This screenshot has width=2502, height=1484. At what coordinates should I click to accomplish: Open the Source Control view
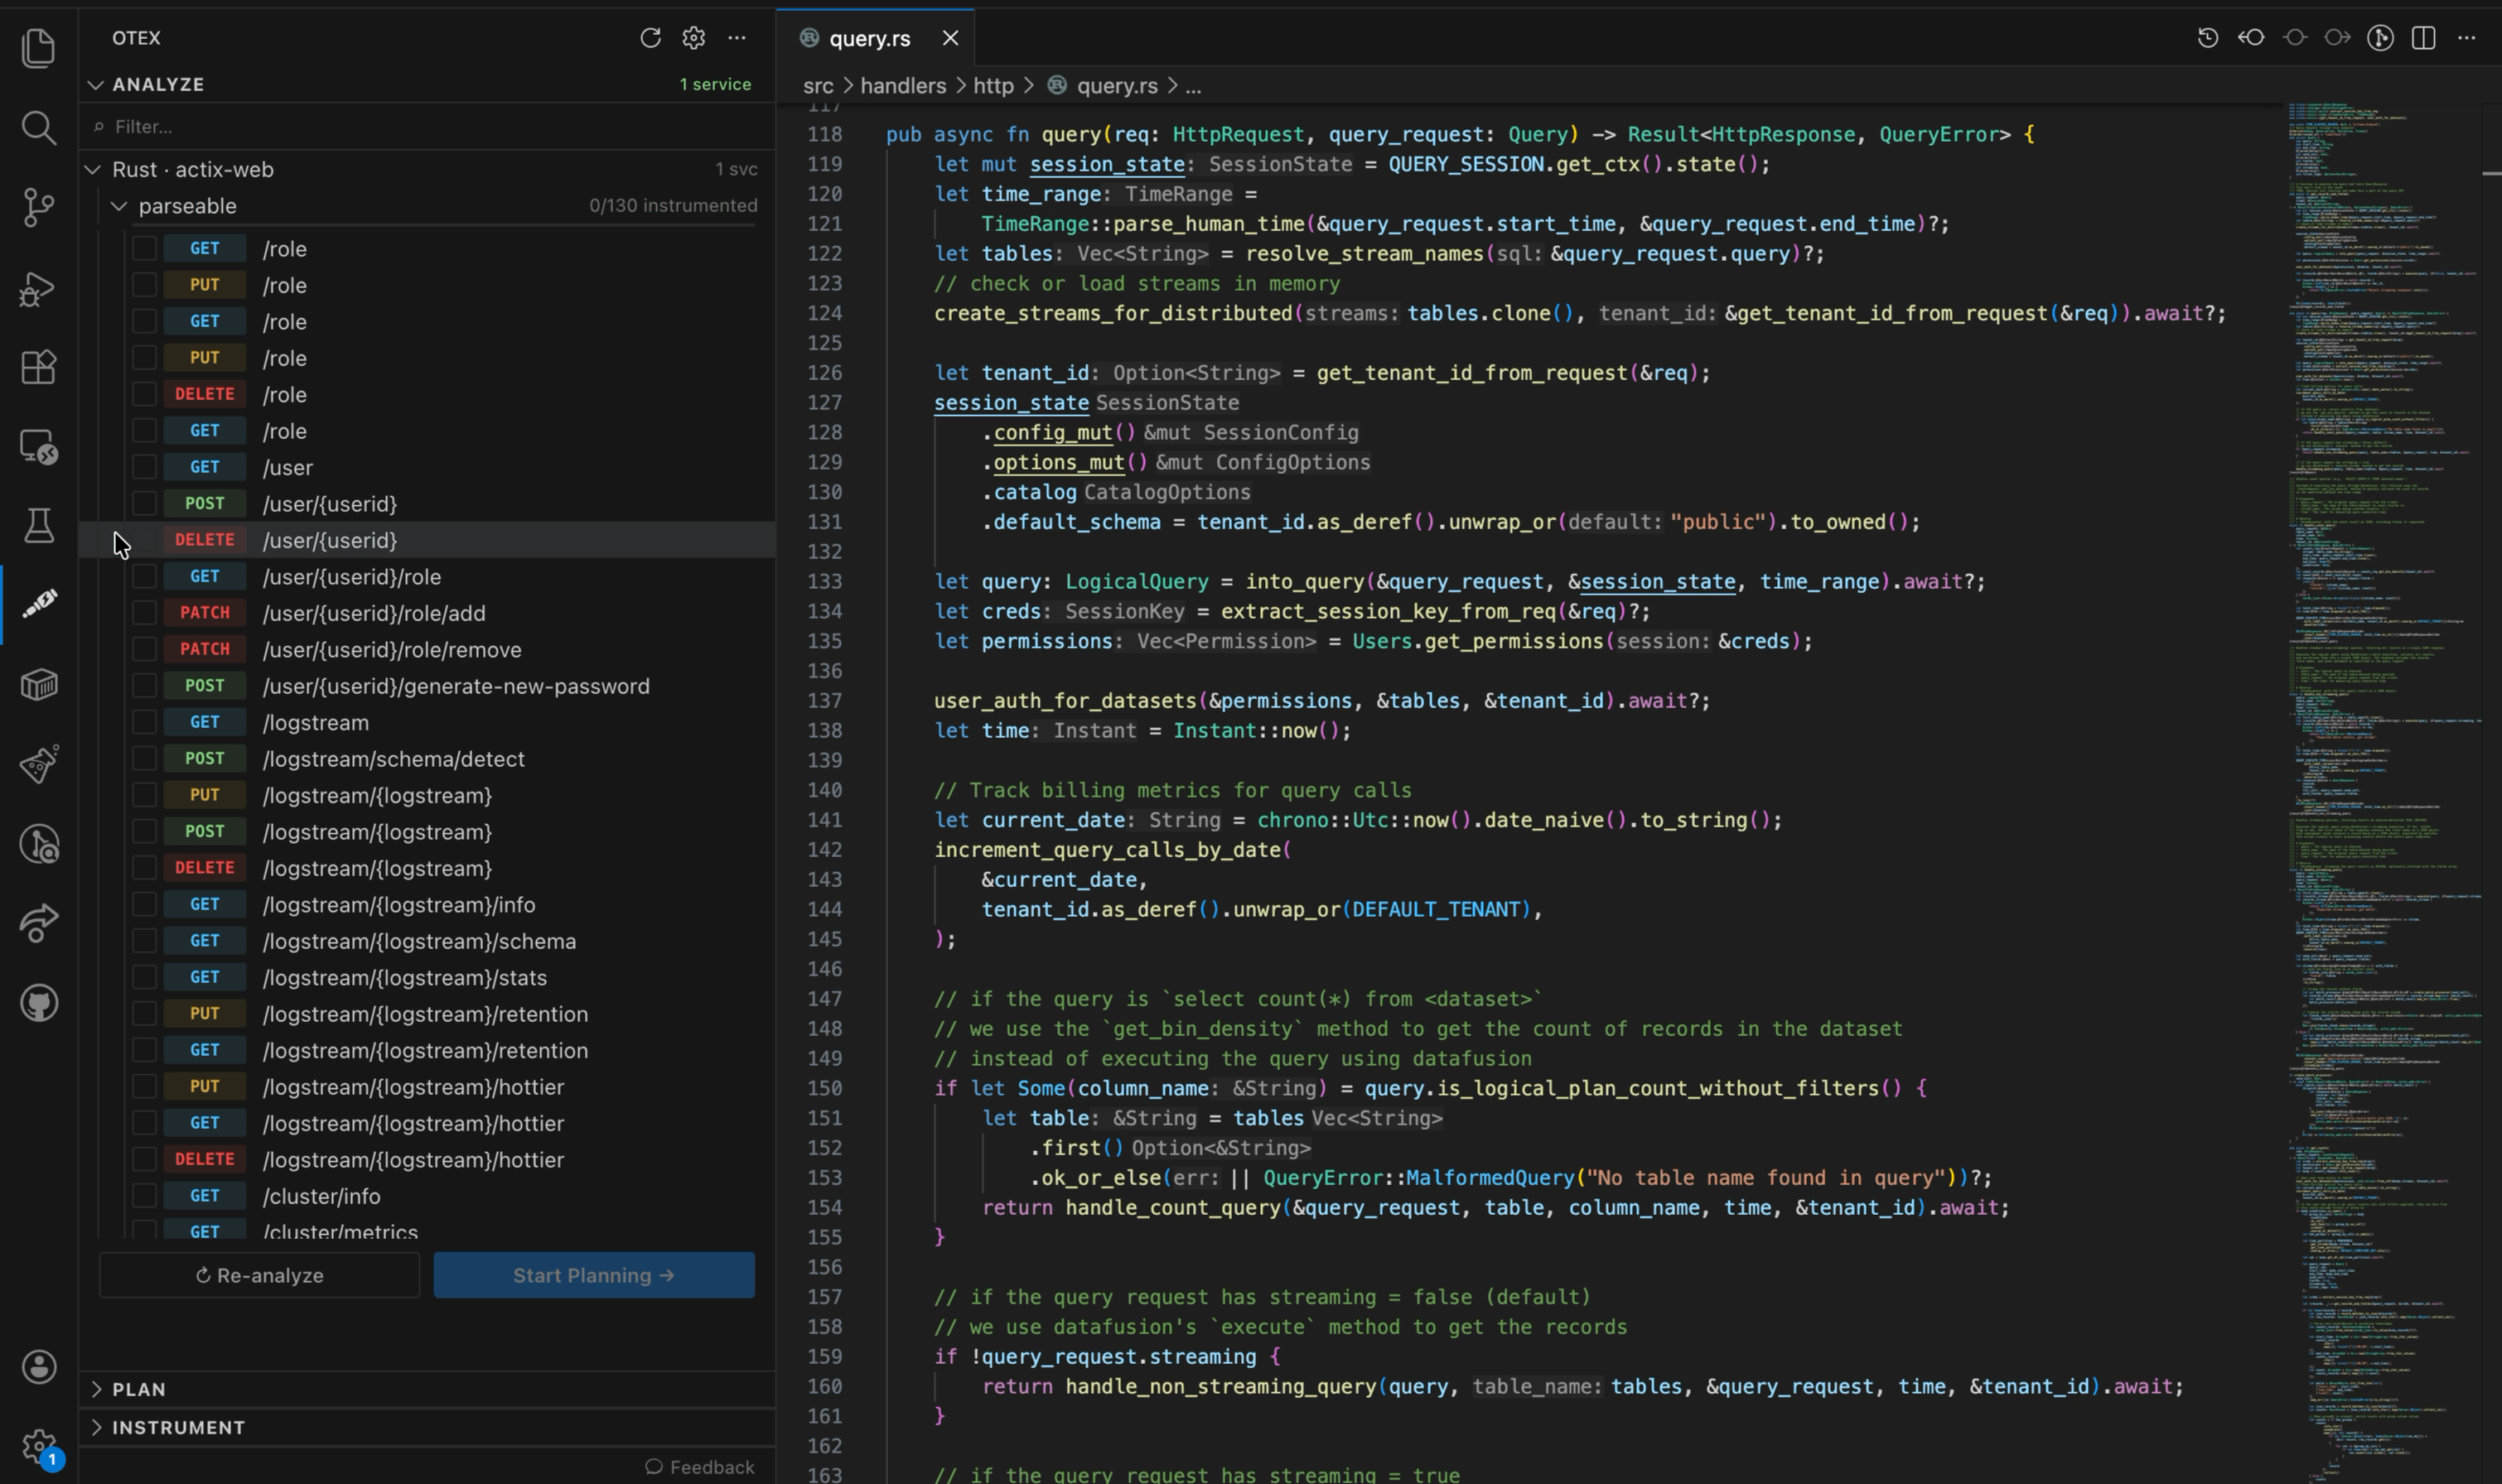click(x=38, y=207)
